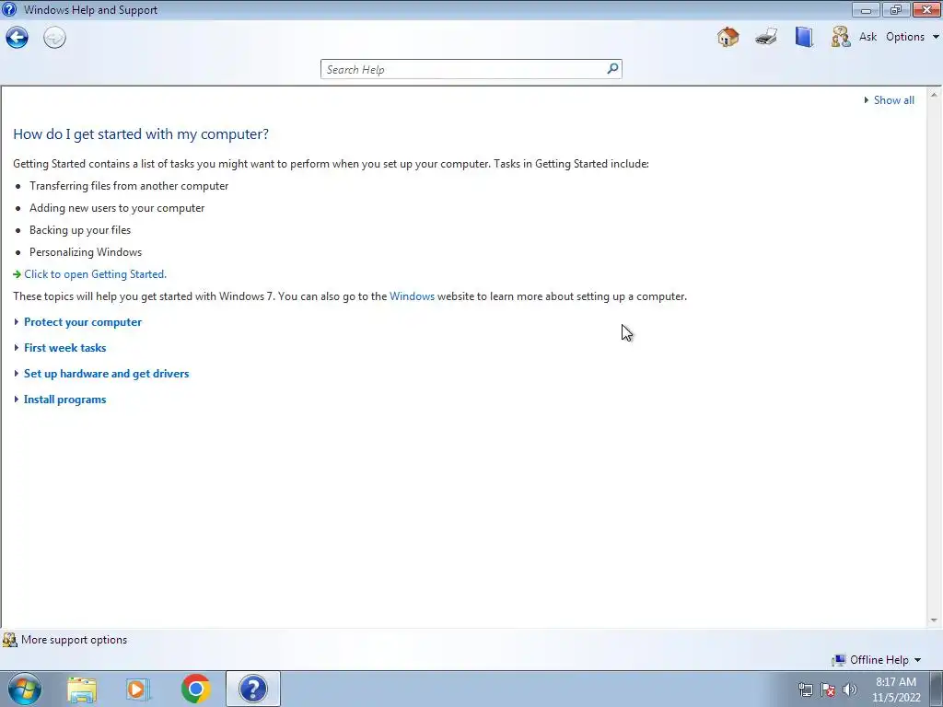Click the text Transferring files from another computer
Viewport: 943px width, 707px height.
[x=129, y=186]
